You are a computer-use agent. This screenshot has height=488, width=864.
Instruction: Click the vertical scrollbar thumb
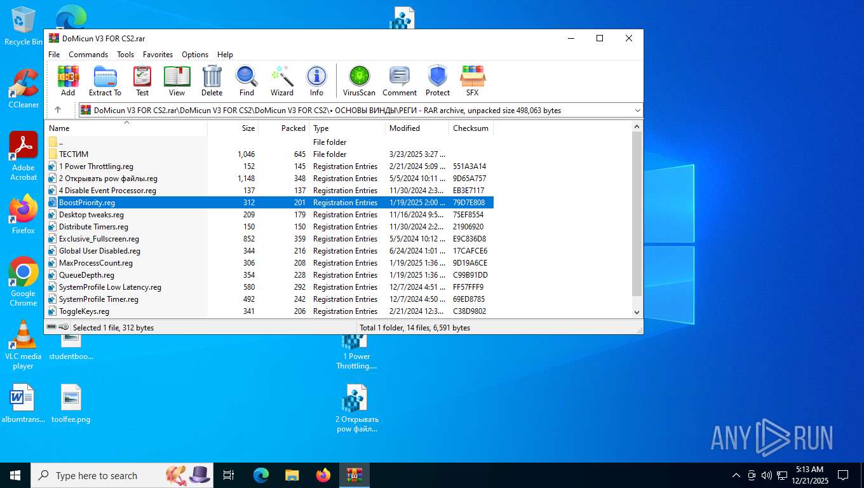pos(637,214)
